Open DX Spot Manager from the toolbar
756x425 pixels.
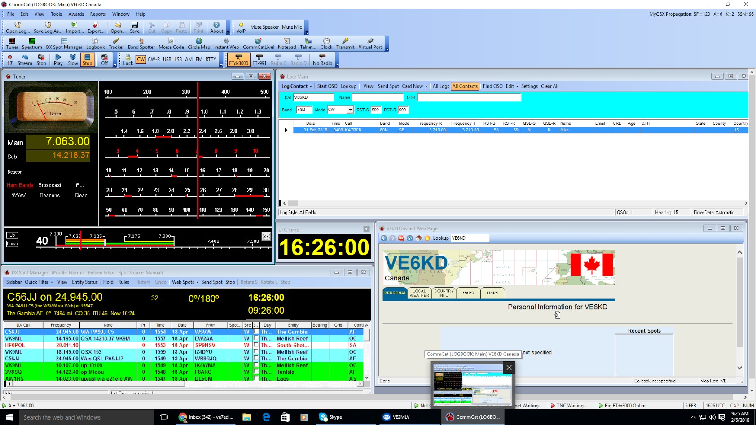(64, 43)
